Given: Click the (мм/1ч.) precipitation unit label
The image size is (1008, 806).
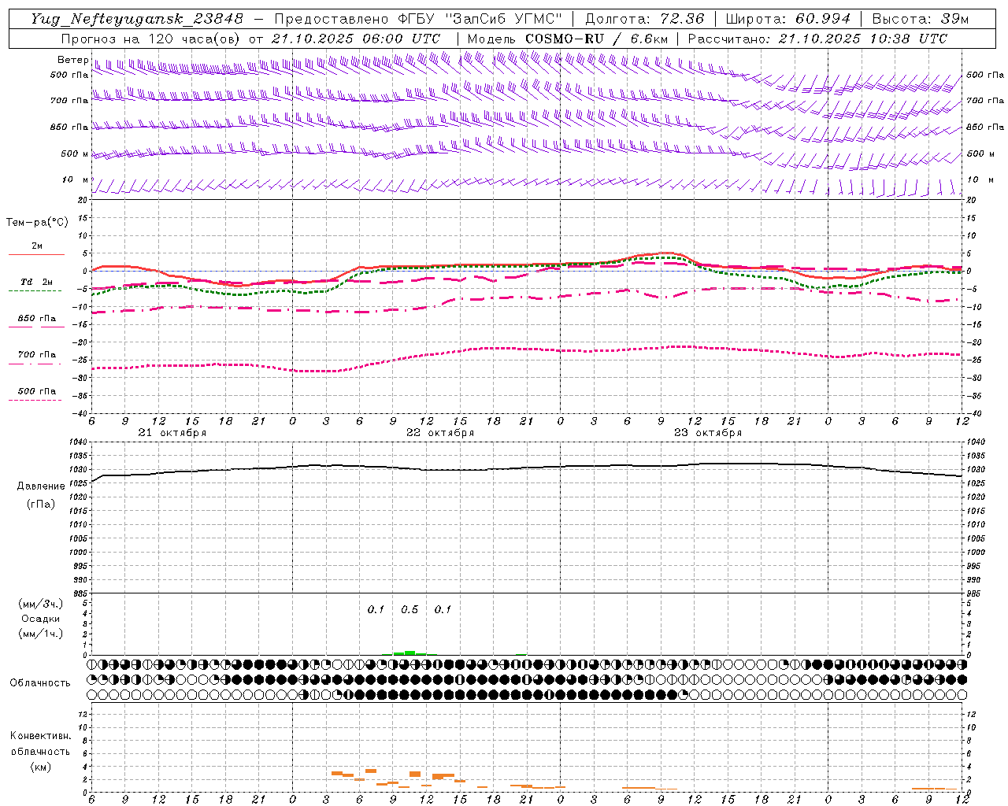Looking at the screenshot, I should 41,634.
